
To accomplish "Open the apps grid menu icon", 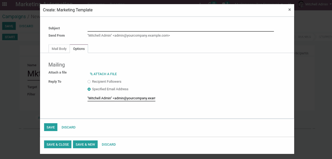I will click(x=5, y=4).
